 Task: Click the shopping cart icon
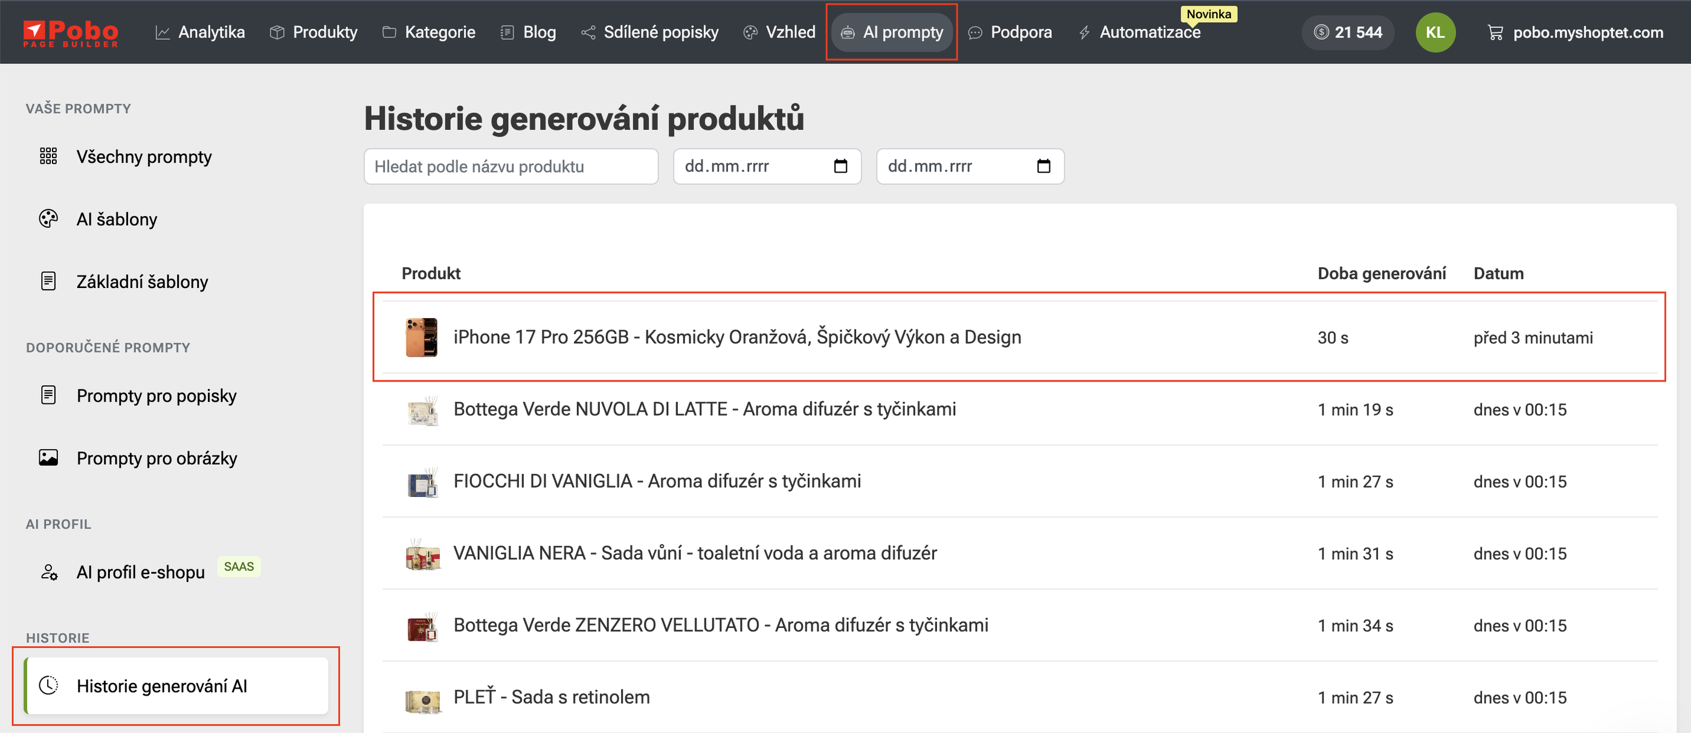[x=1495, y=32]
